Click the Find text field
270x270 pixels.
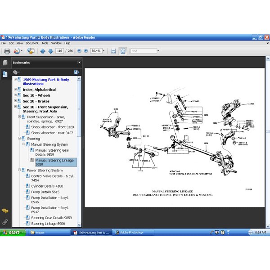[144, 51]
